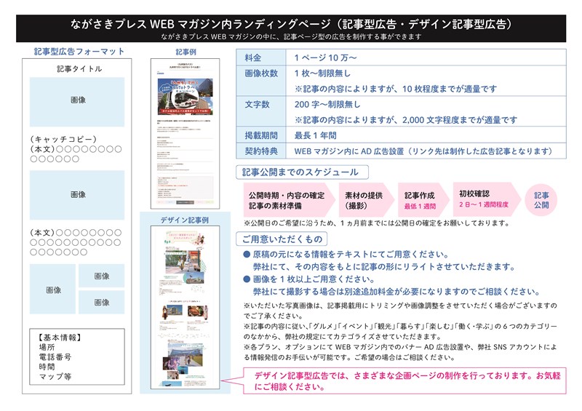Click the 原稿の元になる情報 bullet line
The image size is (582, 411).
pos(346,255)
